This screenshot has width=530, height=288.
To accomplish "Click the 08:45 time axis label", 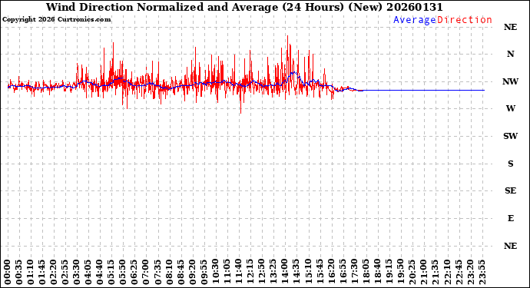I will tap(181, 273).
